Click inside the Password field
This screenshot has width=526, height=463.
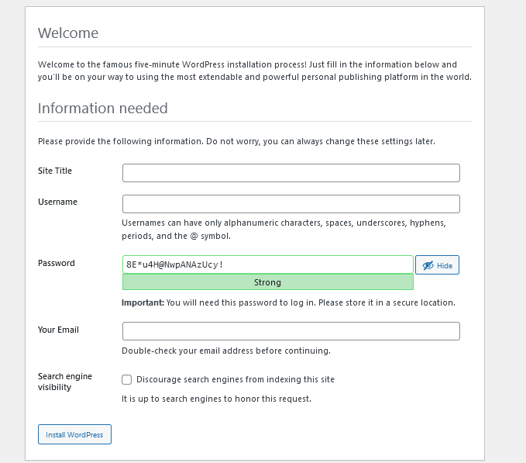268,264
